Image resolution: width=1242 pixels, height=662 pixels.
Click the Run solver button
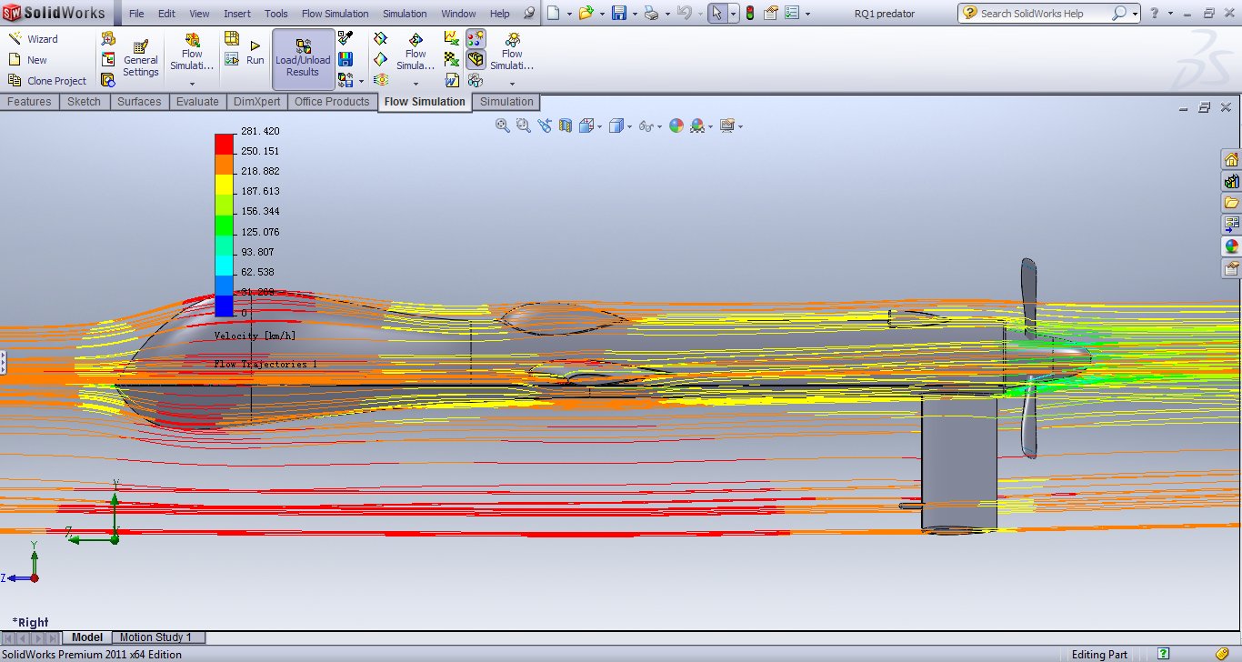(x=255, y=53)
